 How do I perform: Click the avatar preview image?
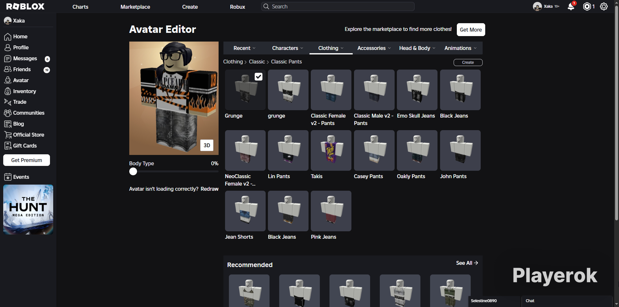(x=174, y=98)
